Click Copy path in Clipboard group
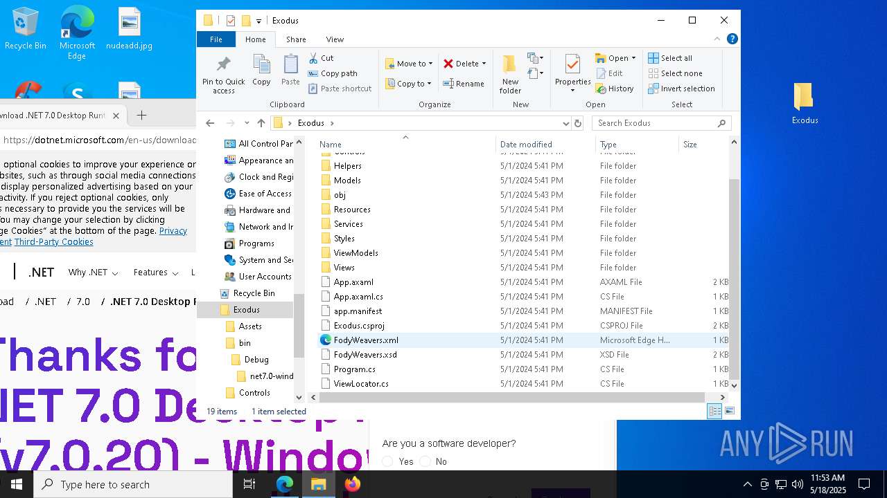 click(333, 73)
